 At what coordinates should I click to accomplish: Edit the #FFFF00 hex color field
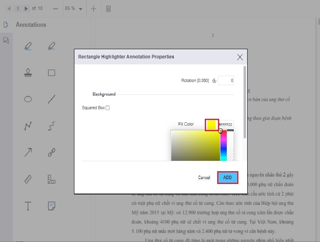pyautogui.click(x=226, y=125)
